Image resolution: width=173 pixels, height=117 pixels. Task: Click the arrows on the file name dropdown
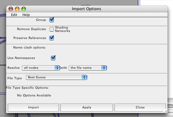pos(104,68)
